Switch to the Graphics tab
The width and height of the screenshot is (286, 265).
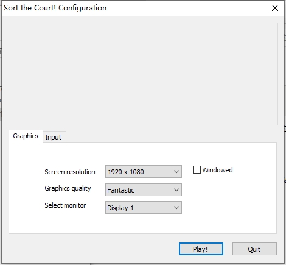(26, 136)
